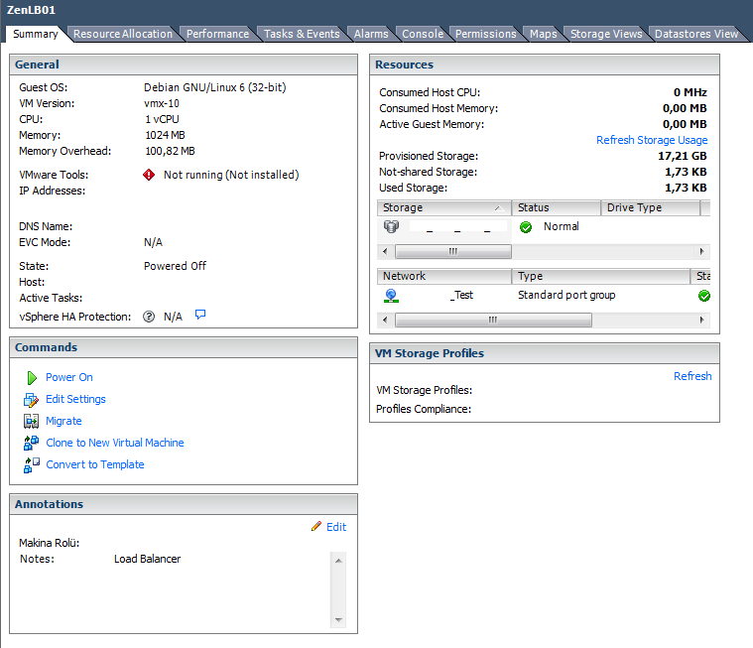Viewport: 753px width, 648px height.
Task: Click the '100,82 MB' memory overhead value
Action: click(x=170, y=151)
